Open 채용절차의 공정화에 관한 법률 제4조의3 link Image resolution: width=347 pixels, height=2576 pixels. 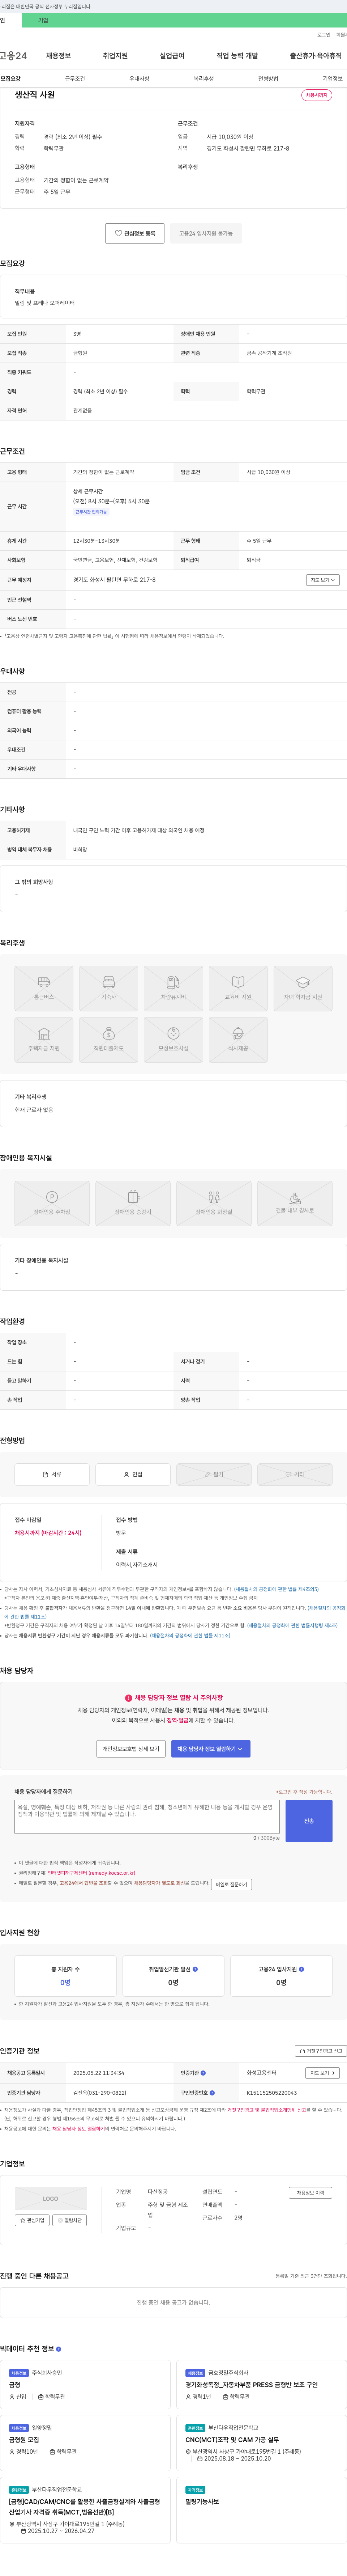[277, 1589]
